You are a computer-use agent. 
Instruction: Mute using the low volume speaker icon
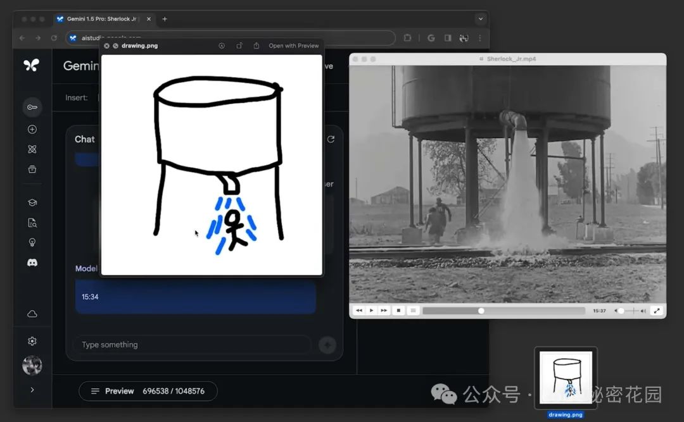point(616,311)
